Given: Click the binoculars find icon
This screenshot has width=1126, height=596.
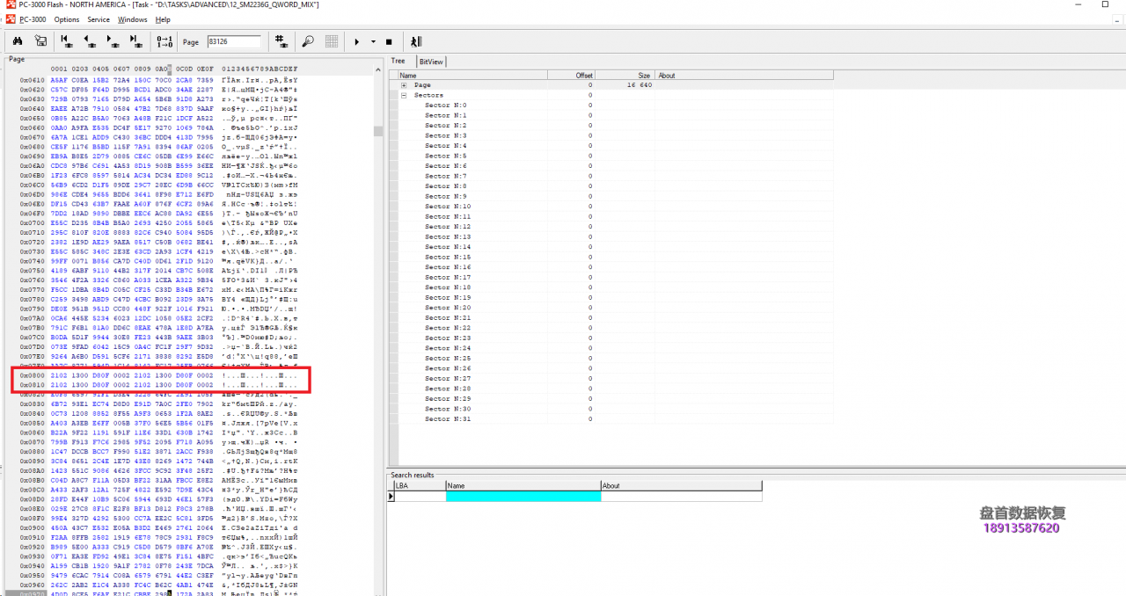Looking at the screenshot, I should [x=17, y=41].
